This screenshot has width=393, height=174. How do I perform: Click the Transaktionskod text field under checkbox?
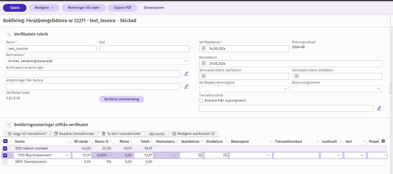pos(286,108)
